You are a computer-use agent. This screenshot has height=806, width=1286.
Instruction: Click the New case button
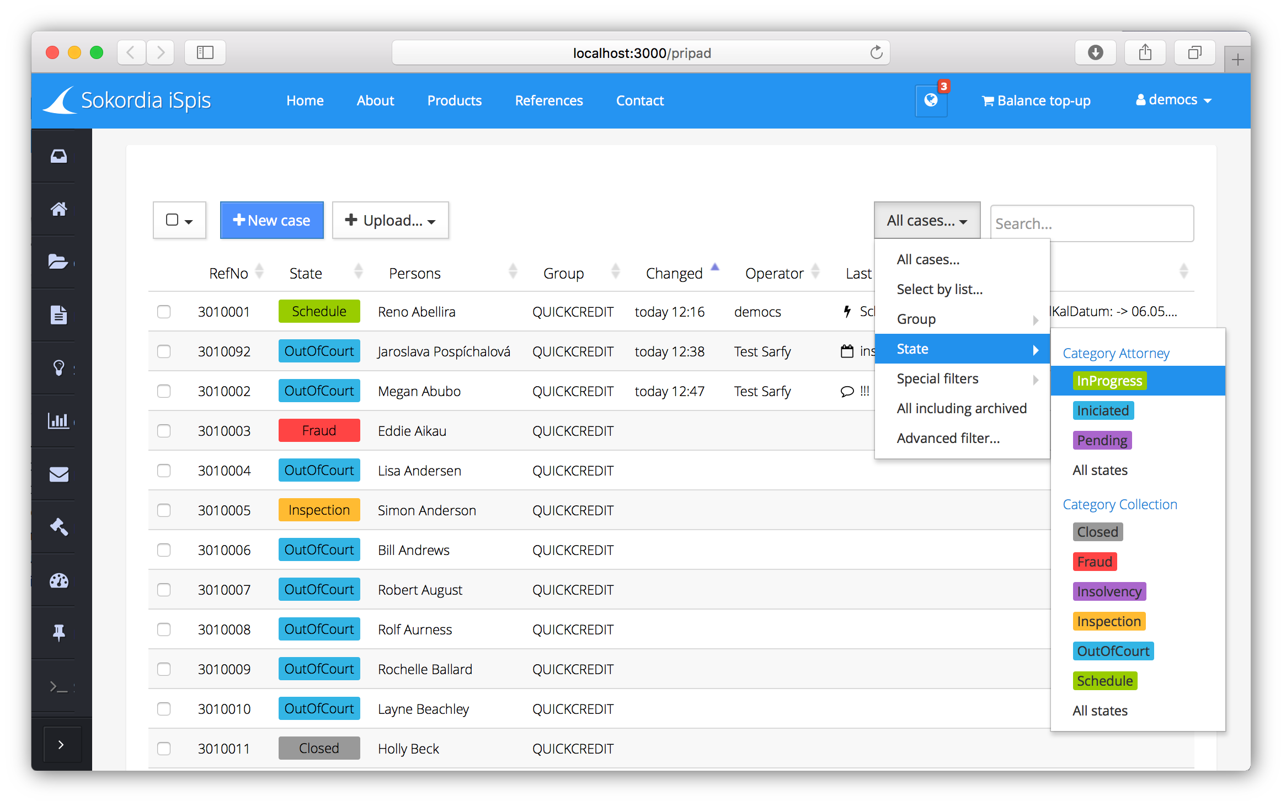point(272,220)
